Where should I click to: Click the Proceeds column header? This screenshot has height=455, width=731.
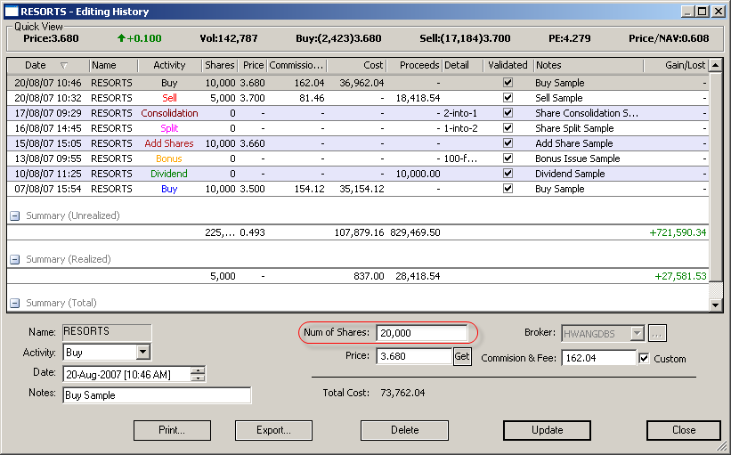tap(414, 65)
